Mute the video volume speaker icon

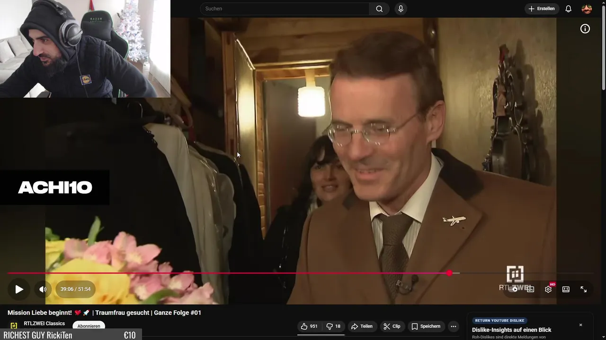pyautogui.click(x=43, y=289)
